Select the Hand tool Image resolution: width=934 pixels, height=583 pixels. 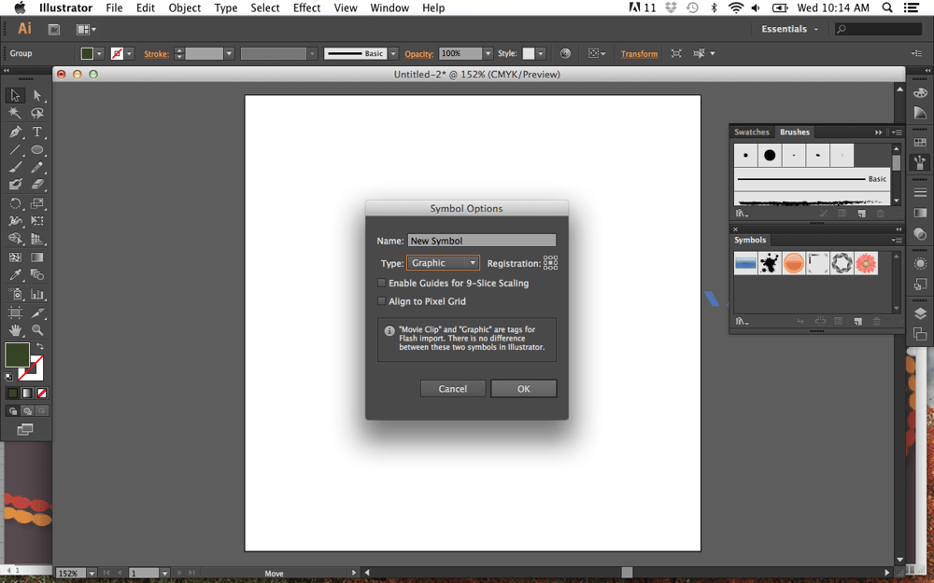[15, 329]
